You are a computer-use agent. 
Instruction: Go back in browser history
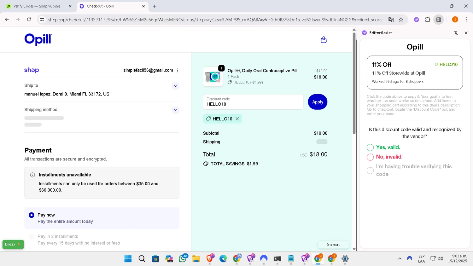[7, 20]
